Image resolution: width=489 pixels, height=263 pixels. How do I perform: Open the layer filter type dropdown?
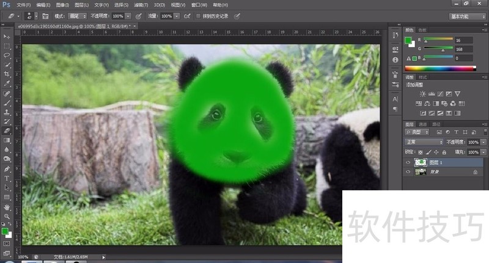click(417, 132)
